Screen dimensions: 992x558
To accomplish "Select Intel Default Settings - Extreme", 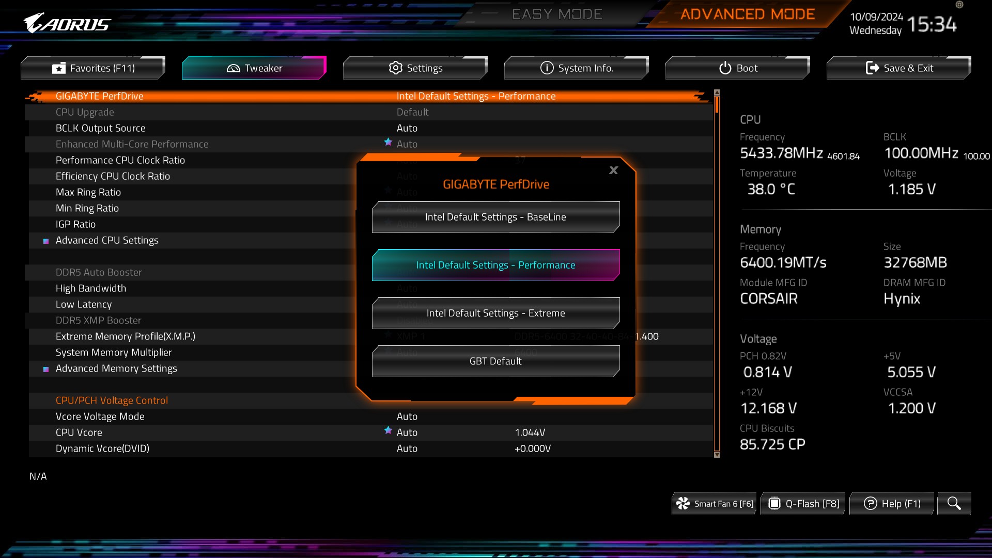I will (x=495, y=313).
